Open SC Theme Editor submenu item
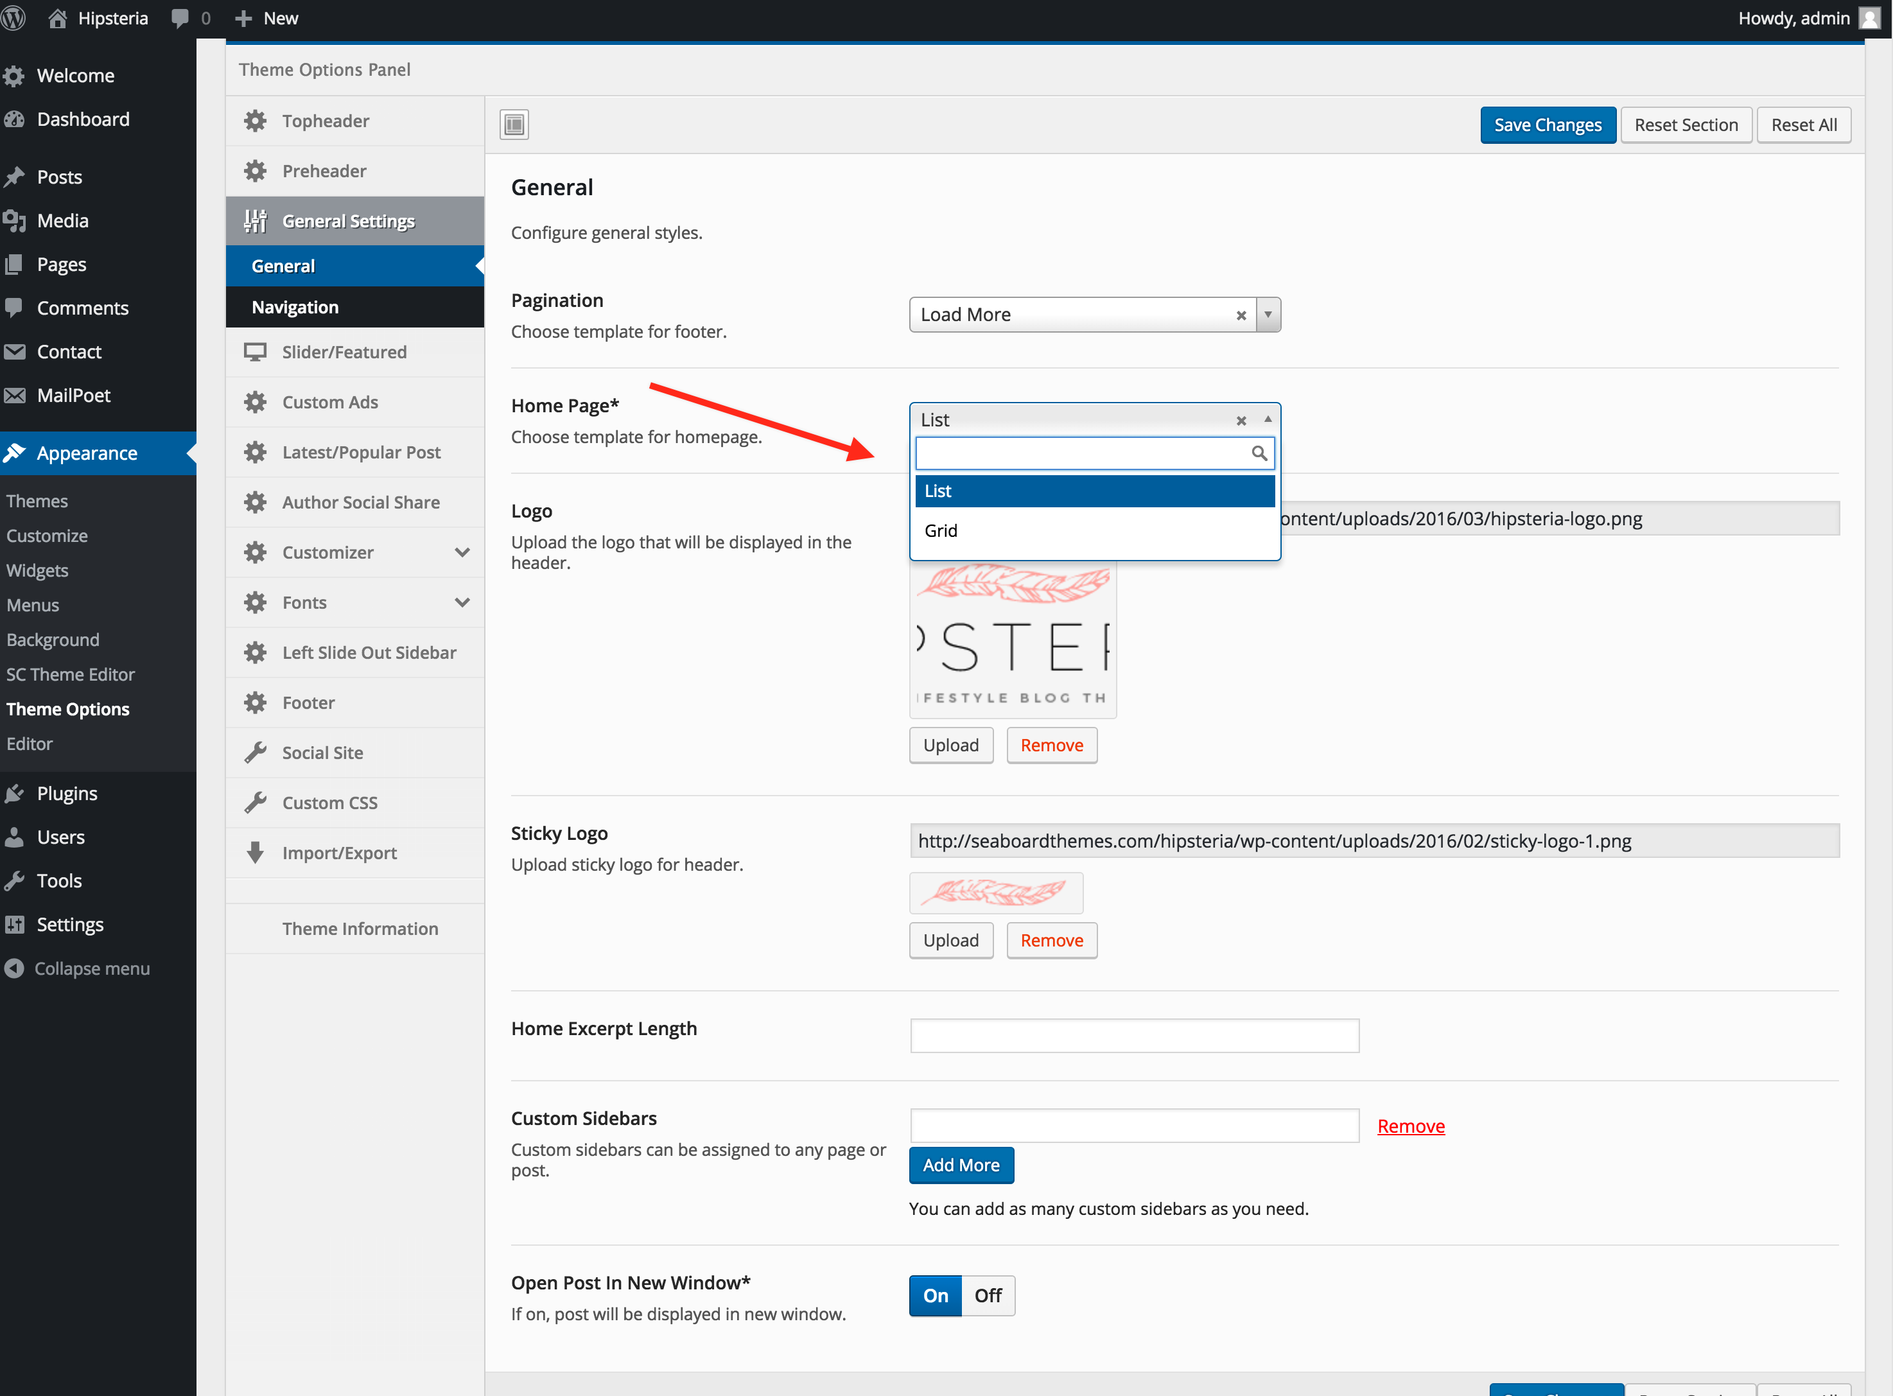The height and width of the screenshot is (1396, 1893). pyautogui.click(x=70, y=674)
